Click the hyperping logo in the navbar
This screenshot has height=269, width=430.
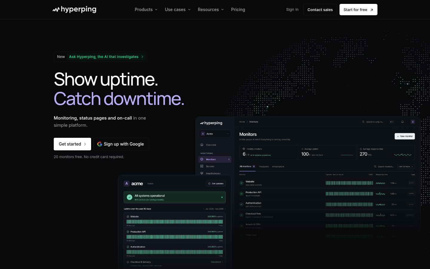[74, 10]
